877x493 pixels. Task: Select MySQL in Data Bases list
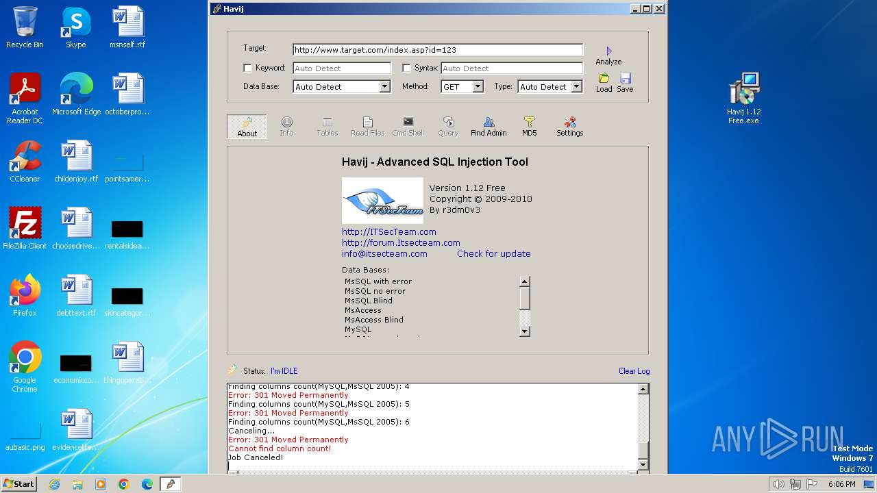[358, 329]
